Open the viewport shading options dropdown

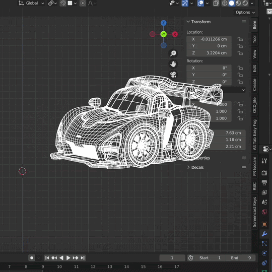coord(252,4)
